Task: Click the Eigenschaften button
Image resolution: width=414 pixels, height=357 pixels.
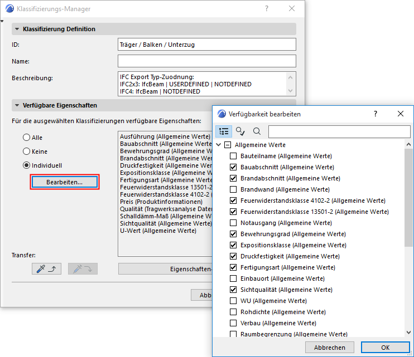Action: coord(165,269)
